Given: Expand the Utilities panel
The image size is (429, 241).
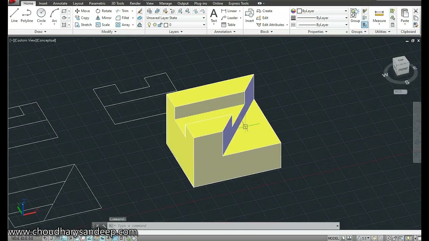Looking at the screenshot, I should point(382,32).
